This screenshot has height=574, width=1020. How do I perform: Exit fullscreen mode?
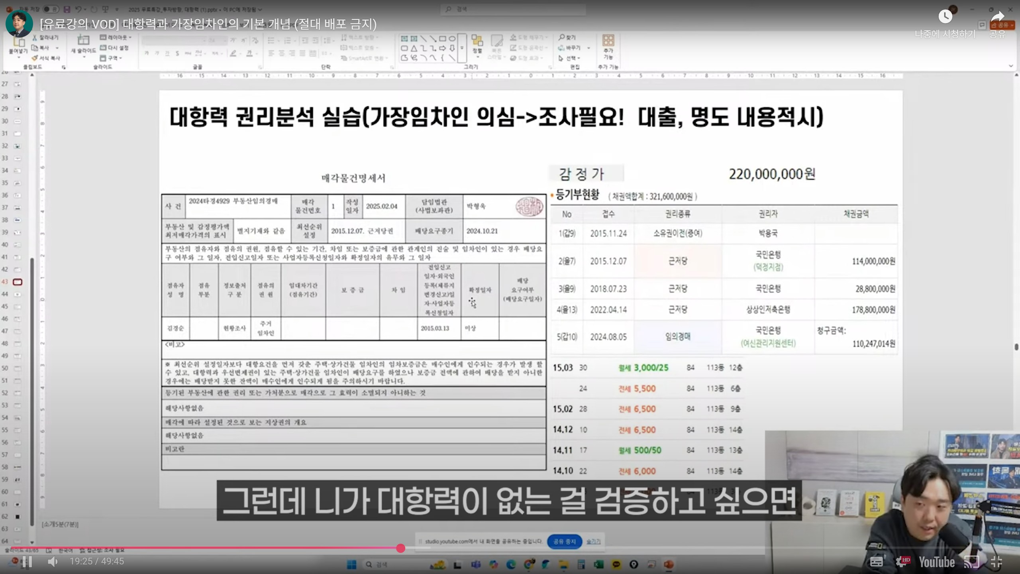click(x=996, y=562)
